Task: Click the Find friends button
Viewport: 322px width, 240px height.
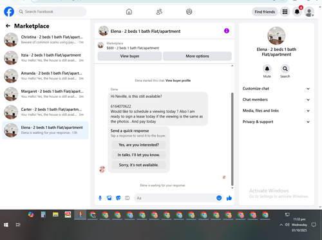Action: (265, 12)
